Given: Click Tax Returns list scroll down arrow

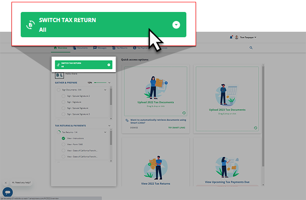Looking at the screenshot, I should point(111,161).
